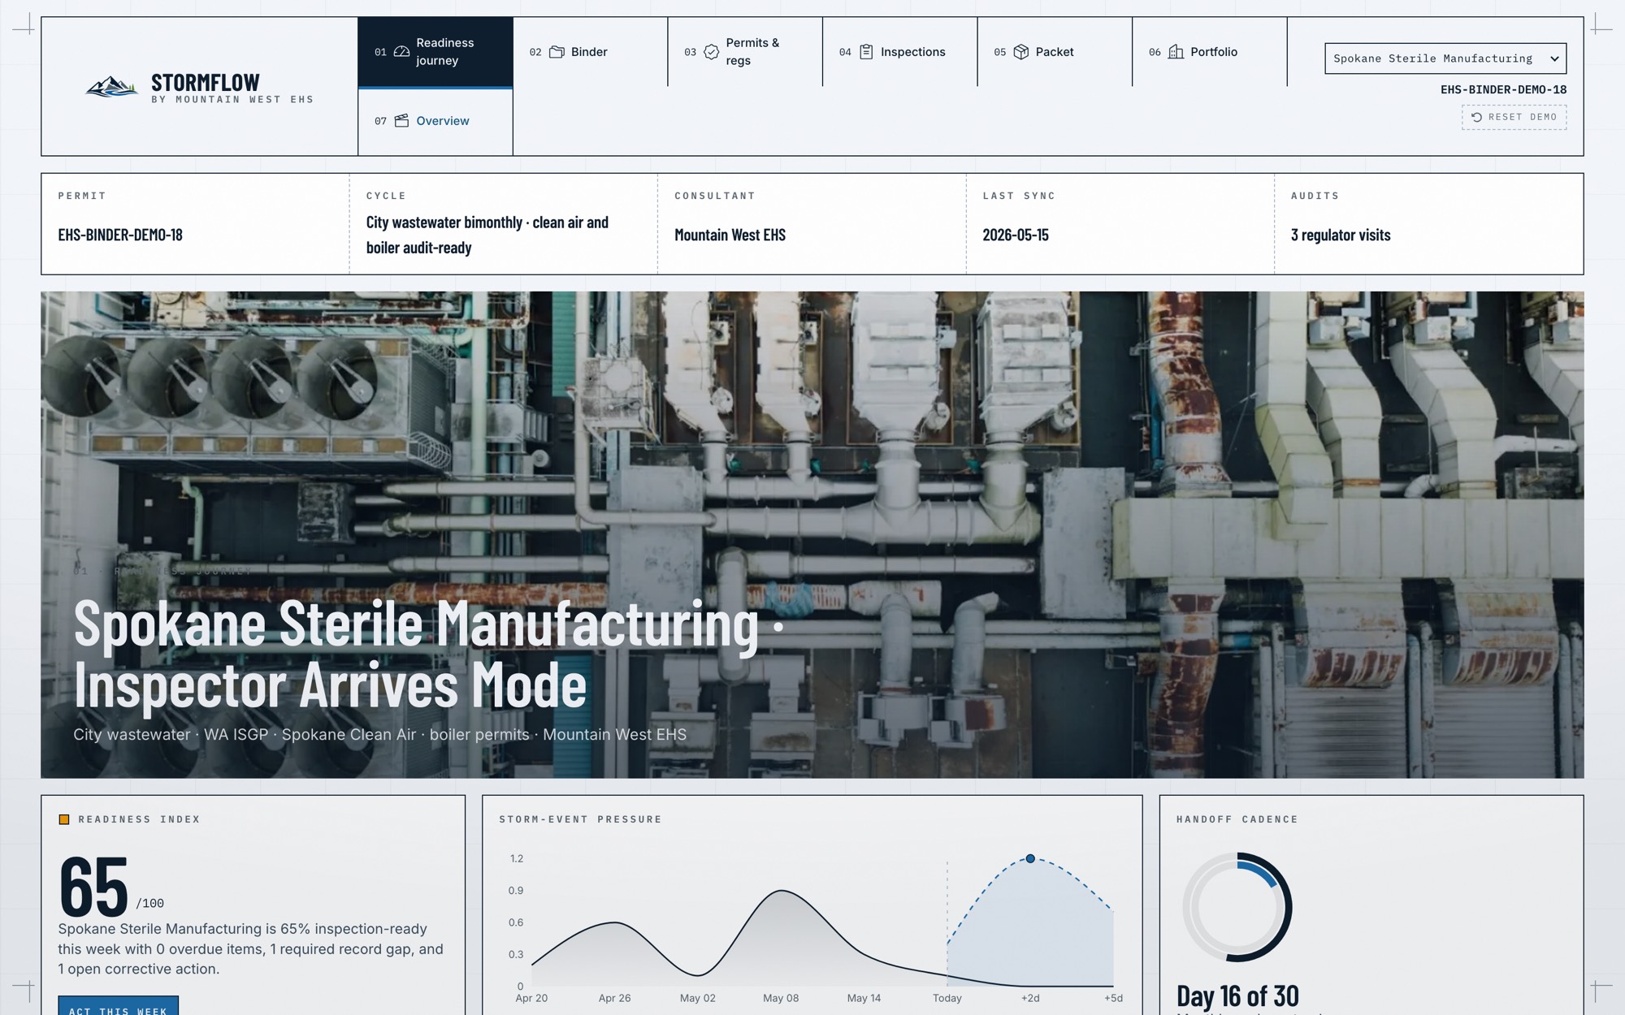
Task: Click the badge check icon for Permits
Action: (711, 52)
